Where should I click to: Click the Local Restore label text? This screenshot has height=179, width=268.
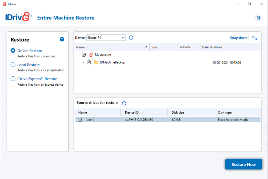pos(29,65)
